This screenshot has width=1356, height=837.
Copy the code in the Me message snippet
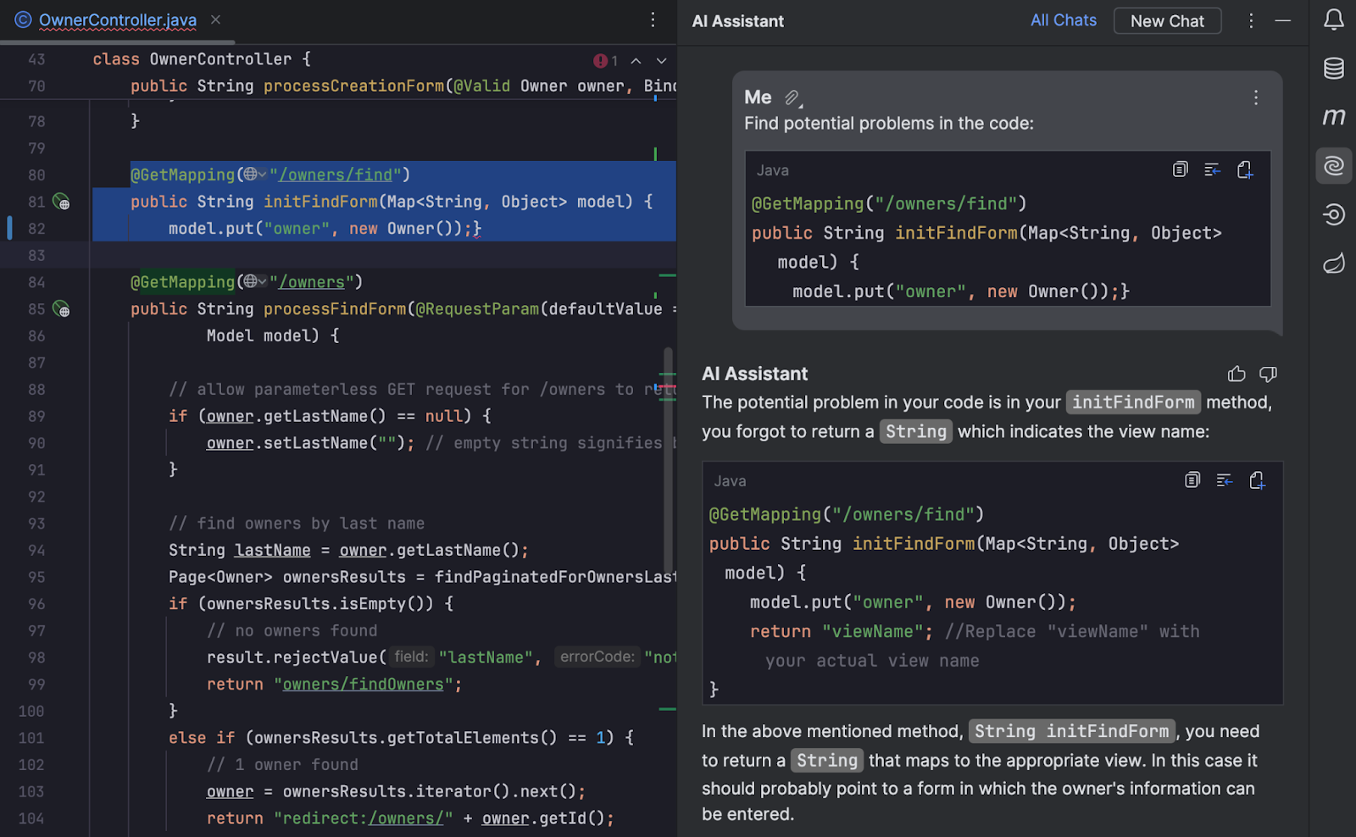tap(1180, 169)
